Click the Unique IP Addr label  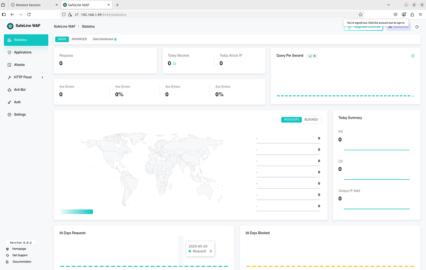[x=349, y=191]
